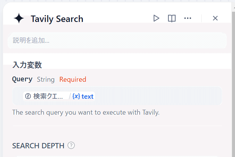Click empty space in the Query input box
The width and height of the screenshot is (235, 157).
click(159, 96)
